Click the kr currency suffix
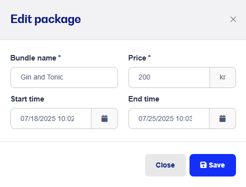 pyautogui.click(x=222, y=77)
